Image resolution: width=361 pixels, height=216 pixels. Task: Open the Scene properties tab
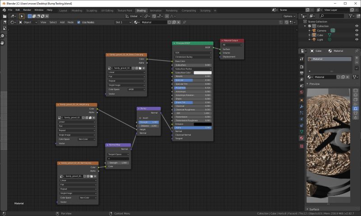pyautogui.click(x=301, y=86)
